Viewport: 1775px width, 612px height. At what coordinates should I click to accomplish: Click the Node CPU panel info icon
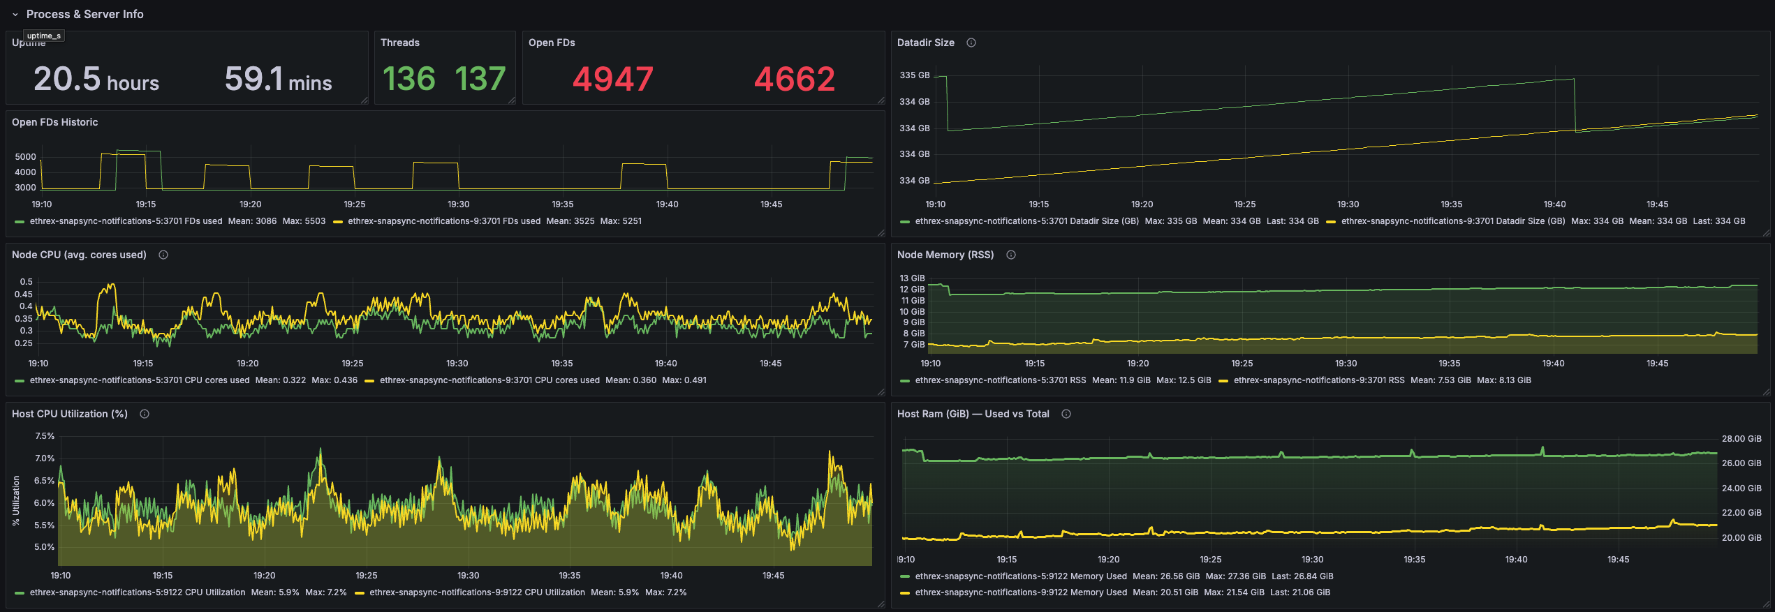click(x=163, y=255)
